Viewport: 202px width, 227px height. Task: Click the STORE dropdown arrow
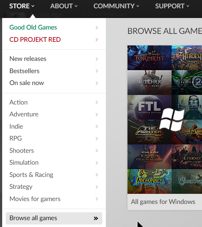tap(33, 6)
